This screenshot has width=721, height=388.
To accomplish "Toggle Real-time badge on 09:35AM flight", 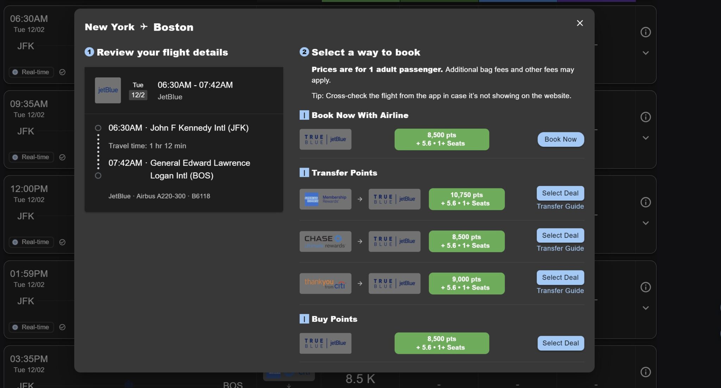I will coord(31,157).
